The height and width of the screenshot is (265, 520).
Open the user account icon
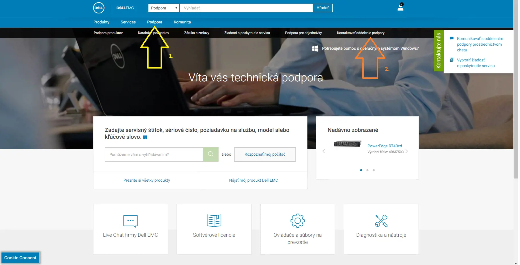click(x=401, y=7)
